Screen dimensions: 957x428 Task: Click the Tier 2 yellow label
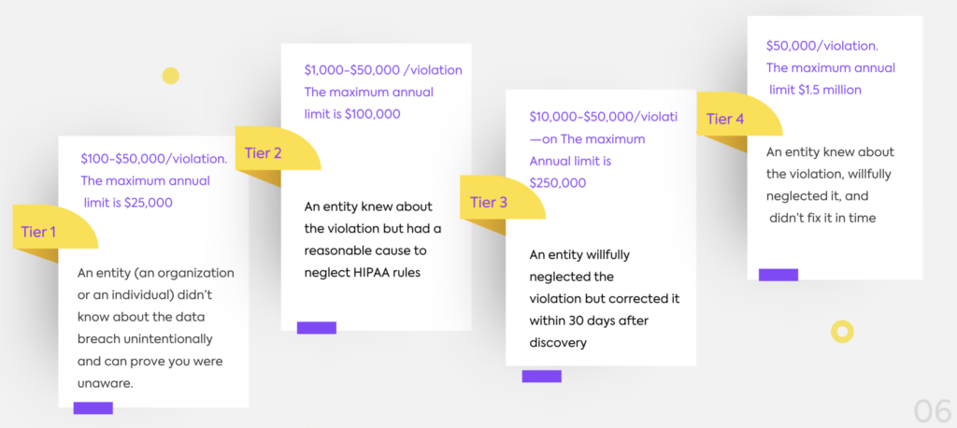click(x=278, y=149)
